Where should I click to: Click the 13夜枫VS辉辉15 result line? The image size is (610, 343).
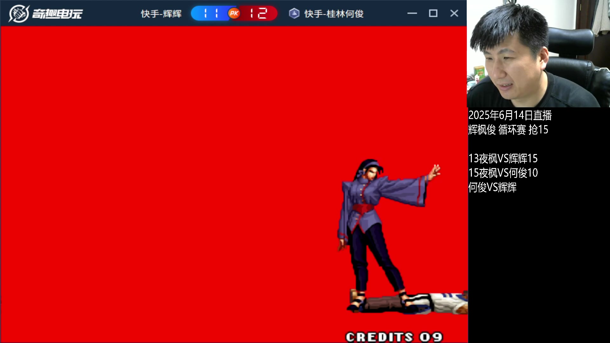tap(503, 158)
